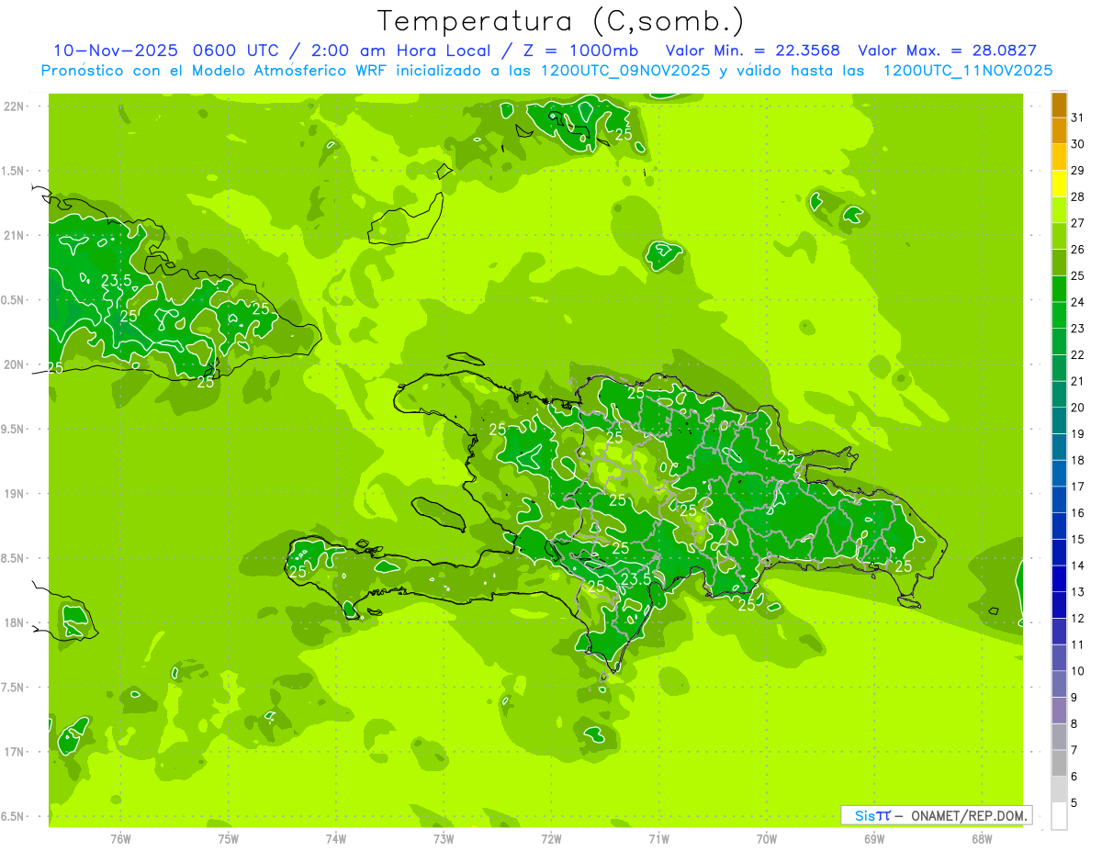The image size is (1102, 851).
Task: Click the Temperatura (C,somb.) map title
Action: point(560,21)
